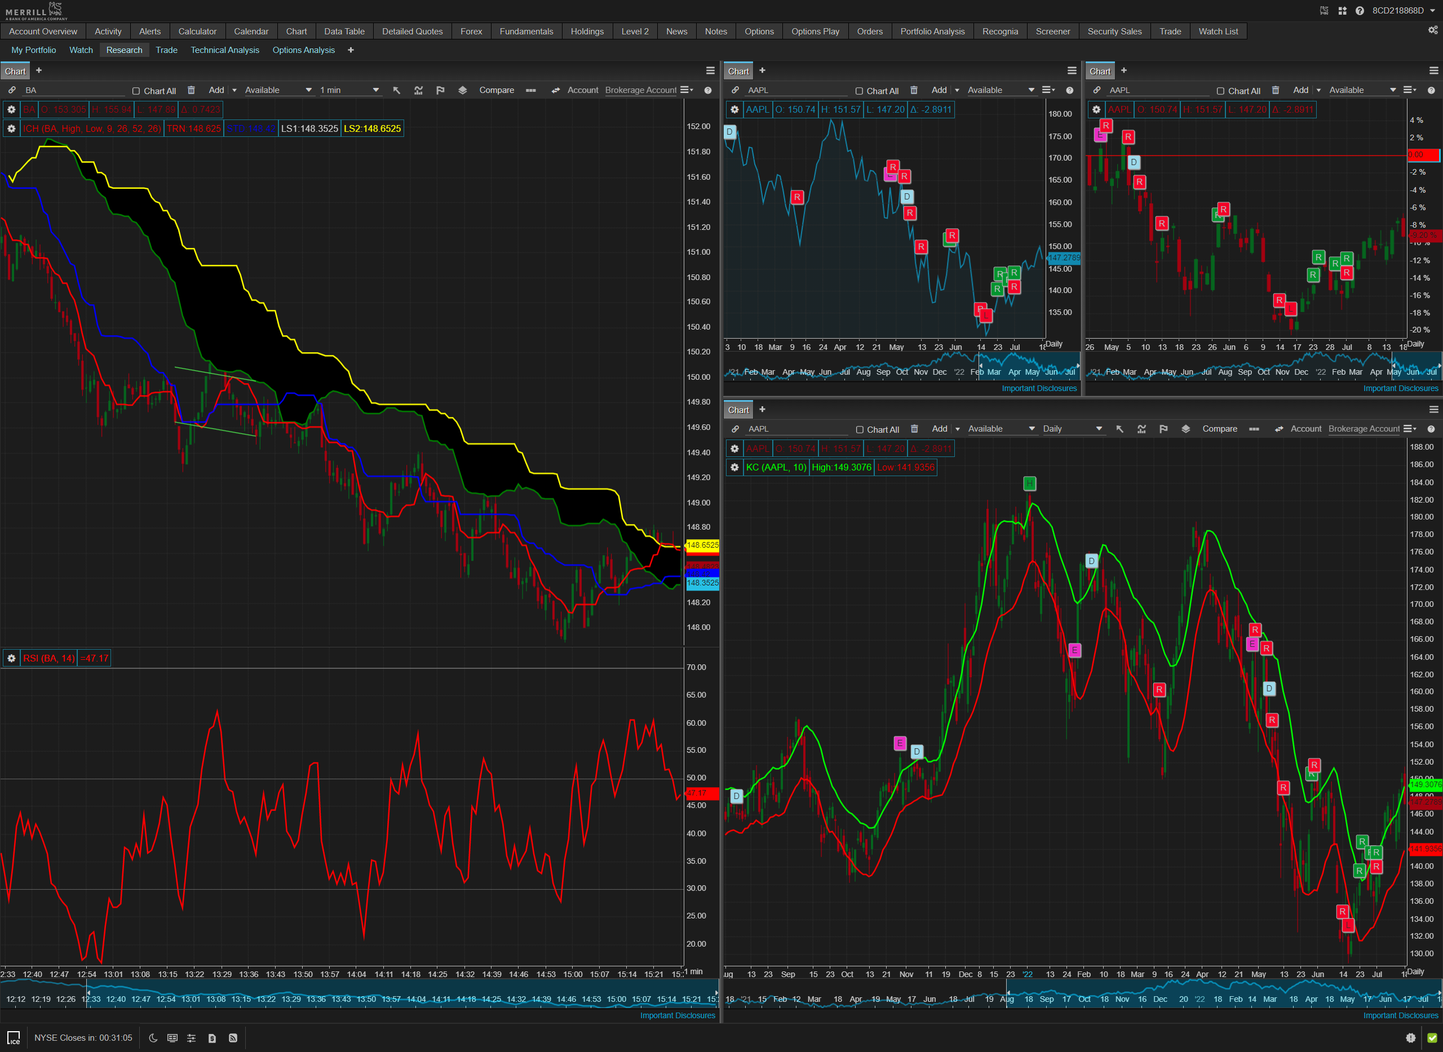Click the layers icon in BA chart toolbar
The height and width of the screenshot is (1052, 1443).
pos(463,90)
